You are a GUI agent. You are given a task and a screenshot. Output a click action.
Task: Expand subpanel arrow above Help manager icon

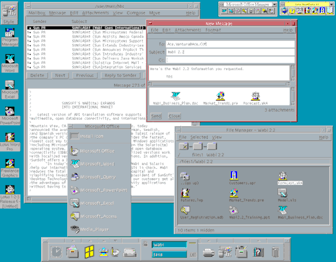click(258, 241)
